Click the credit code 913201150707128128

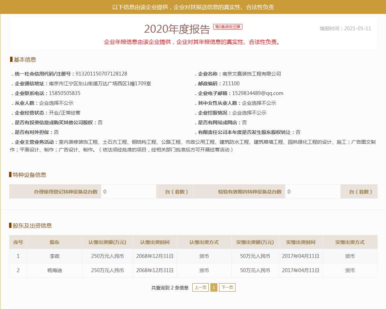pos(101,74)
